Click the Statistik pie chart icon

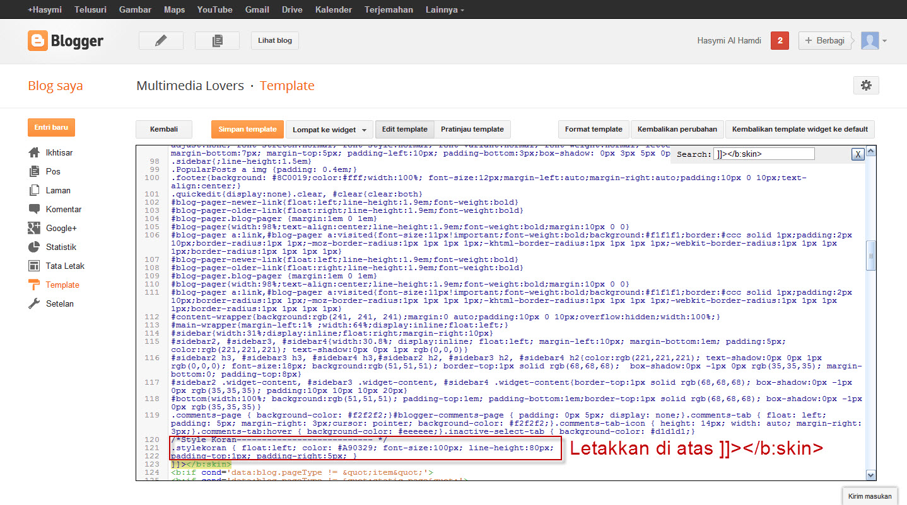pos(34,247)
